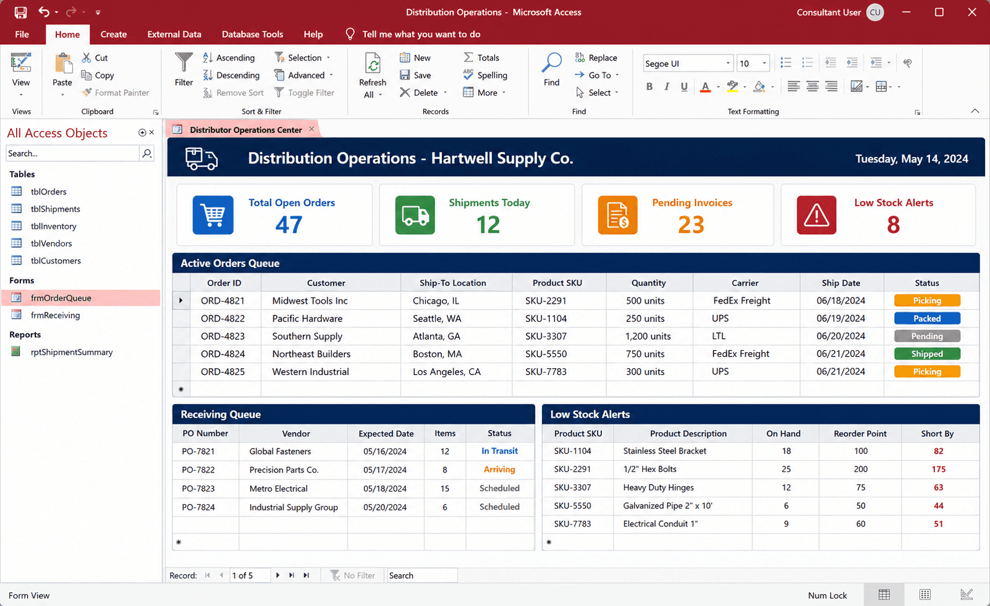This screenshot has height=606, width=990.
Task: Open the font size dropdown showing 10
Action: 764,63
